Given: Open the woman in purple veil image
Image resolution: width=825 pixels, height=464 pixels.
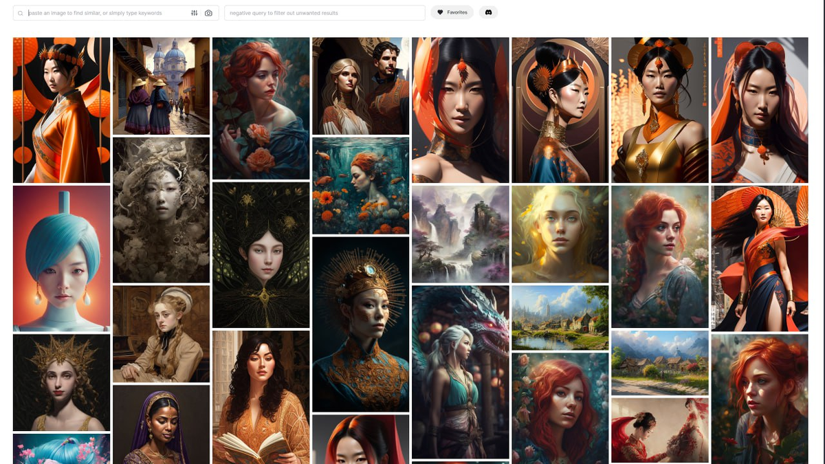Looking at the screenshot, I should pyautogui.click(x=161, y=424).
